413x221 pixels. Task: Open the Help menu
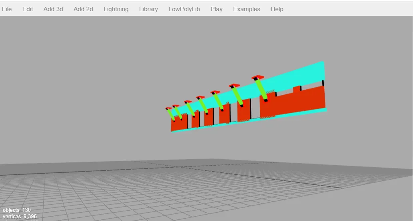click(x=277, y=9)
